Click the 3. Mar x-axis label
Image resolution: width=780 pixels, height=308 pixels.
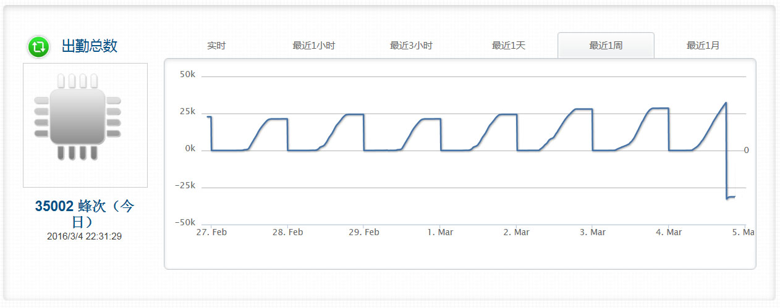[x=593, y=232]
